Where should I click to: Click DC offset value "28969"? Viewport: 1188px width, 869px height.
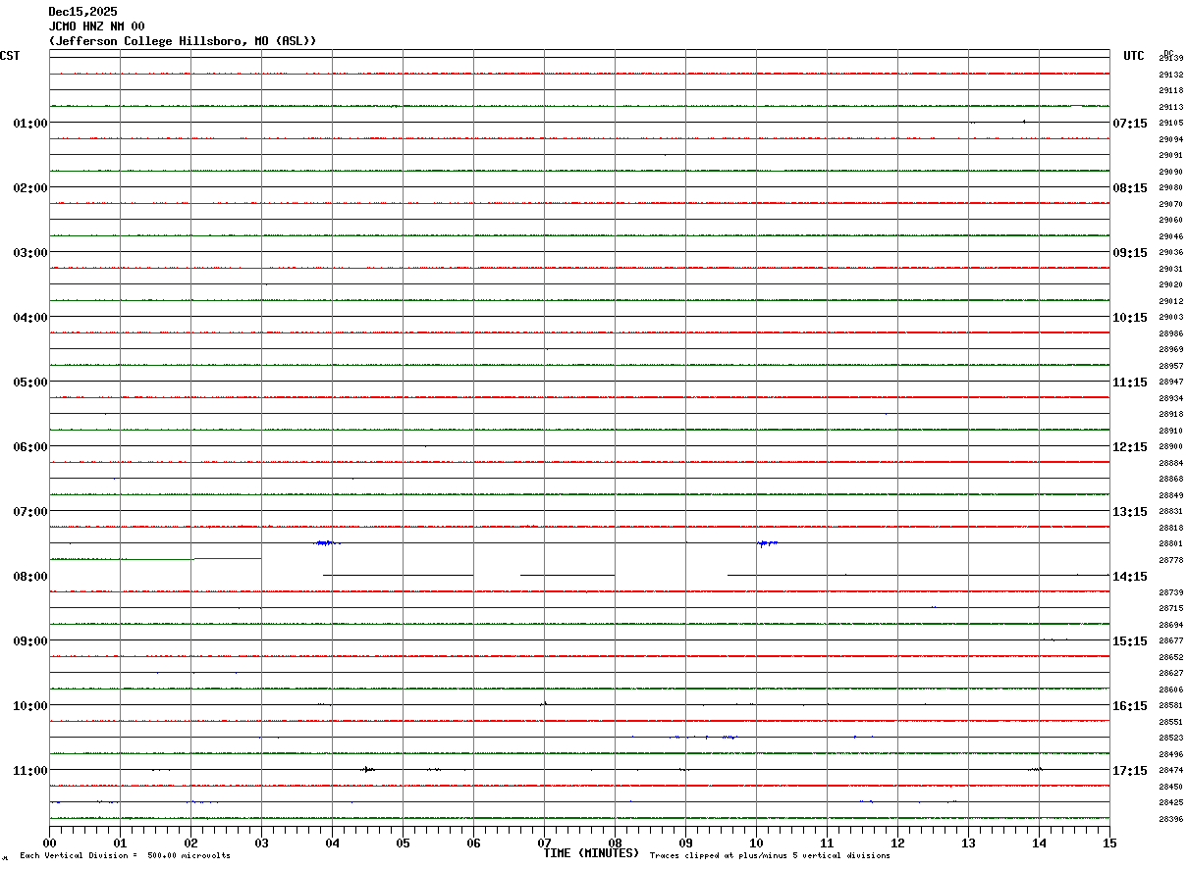(x=1170, y=349)
